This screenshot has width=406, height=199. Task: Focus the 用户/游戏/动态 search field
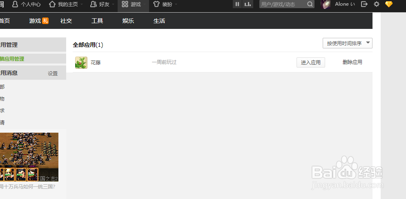[283, 4]
